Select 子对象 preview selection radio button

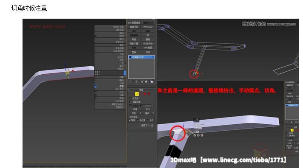(137, 120)
